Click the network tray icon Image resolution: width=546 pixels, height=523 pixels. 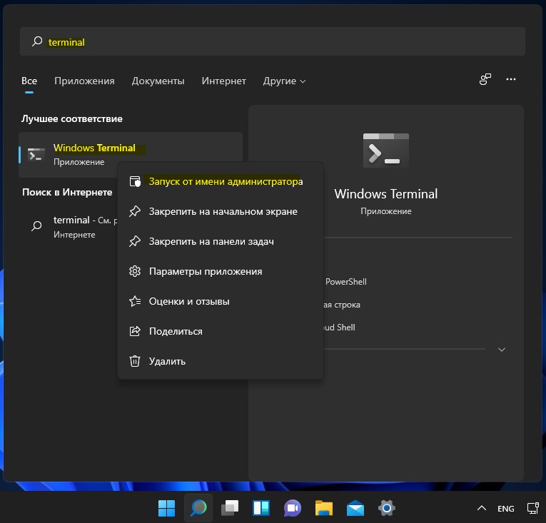[x=532, y=509]
